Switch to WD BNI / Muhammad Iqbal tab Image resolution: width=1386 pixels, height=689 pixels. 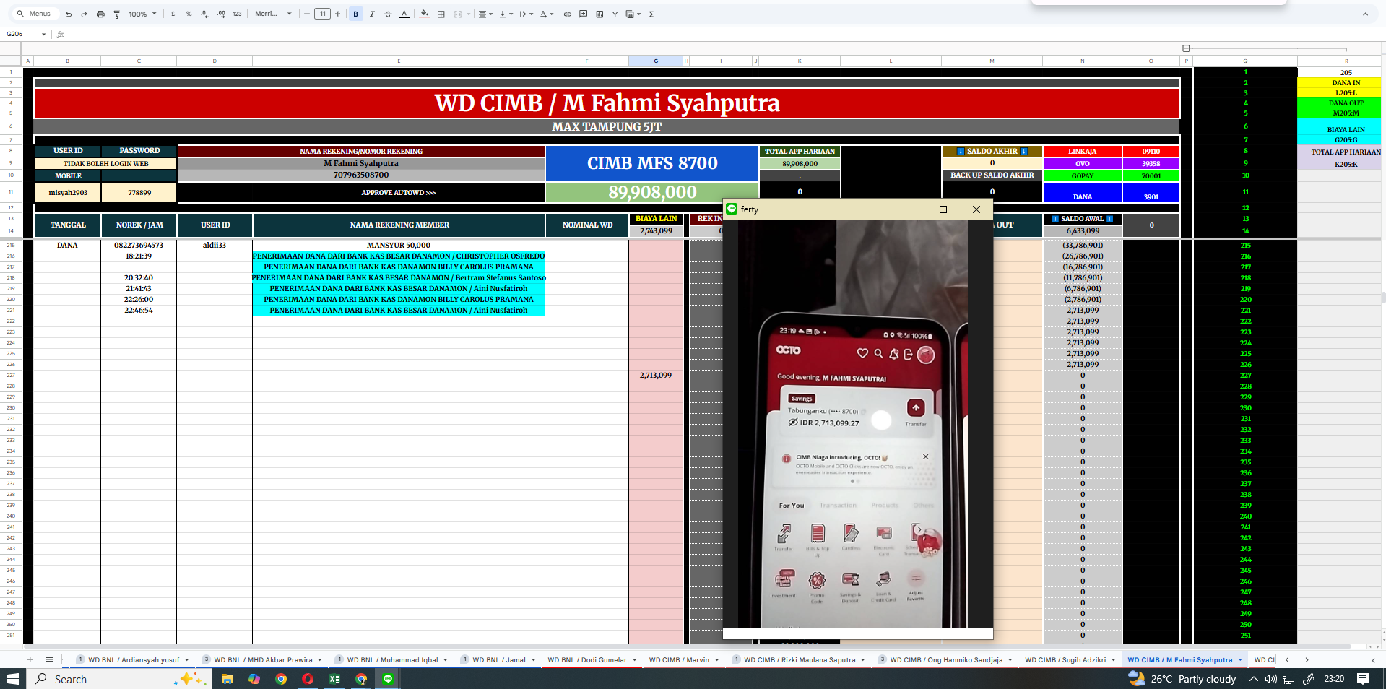392,659
